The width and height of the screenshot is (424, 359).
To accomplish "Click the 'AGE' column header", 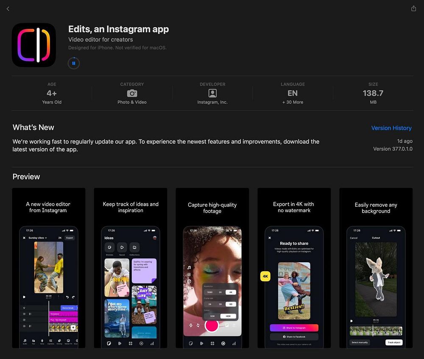I will (52, 84).
